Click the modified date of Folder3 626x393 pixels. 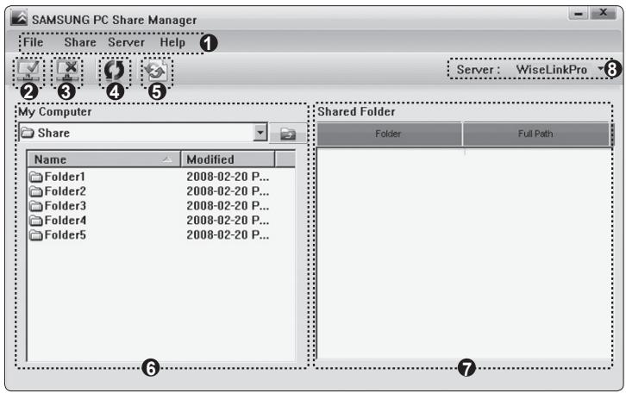pyautogui.click(x=228, y=205)
